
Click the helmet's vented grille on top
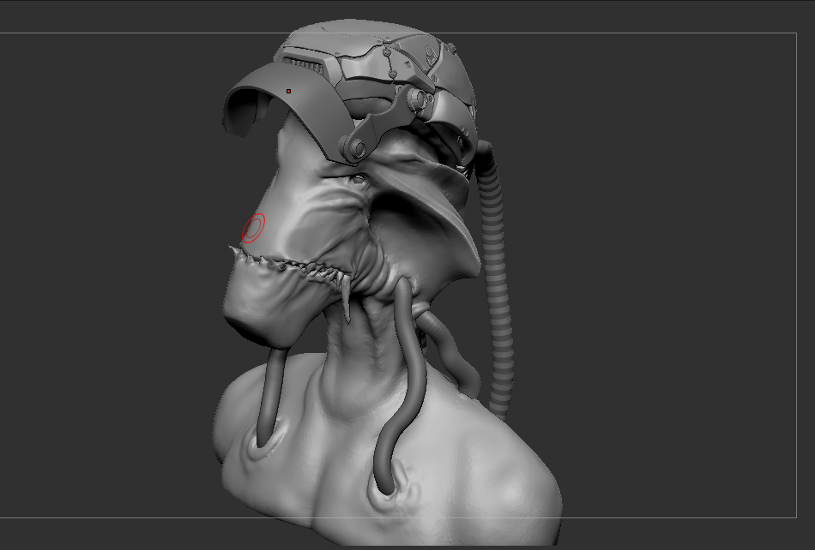[304, 67]
